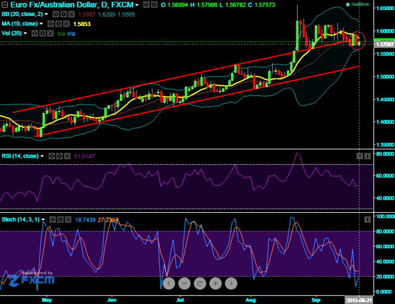Click the close price value 1.57573
Screen dimensions: 395x304
coord(264,5)
